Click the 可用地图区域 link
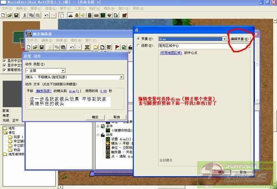 (x=171, y=53)
